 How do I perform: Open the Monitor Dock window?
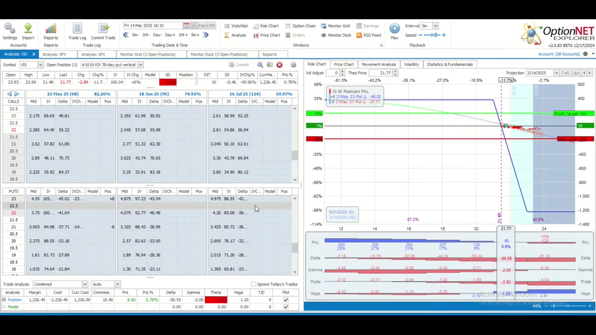[336, 35]
